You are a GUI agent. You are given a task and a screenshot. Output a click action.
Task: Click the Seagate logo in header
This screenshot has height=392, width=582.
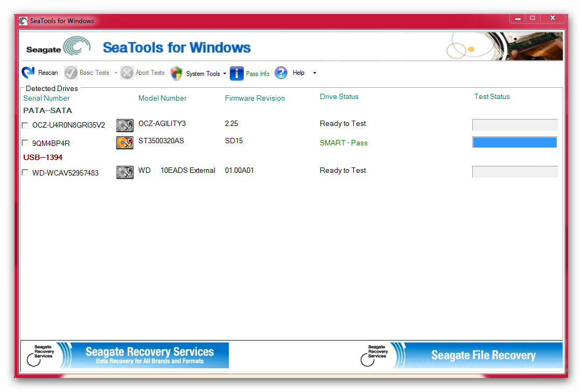point(58,47)
